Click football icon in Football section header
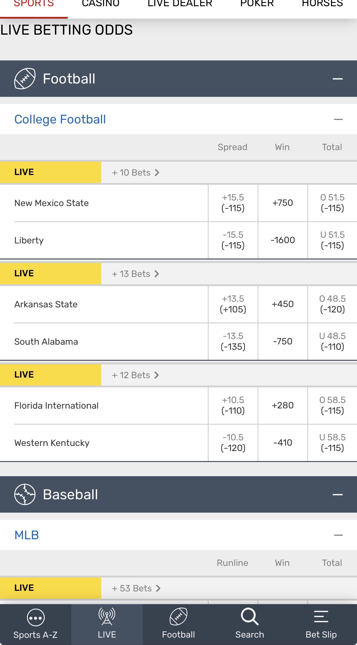Screen dimensions: 357x645 [x=25, y=79]
